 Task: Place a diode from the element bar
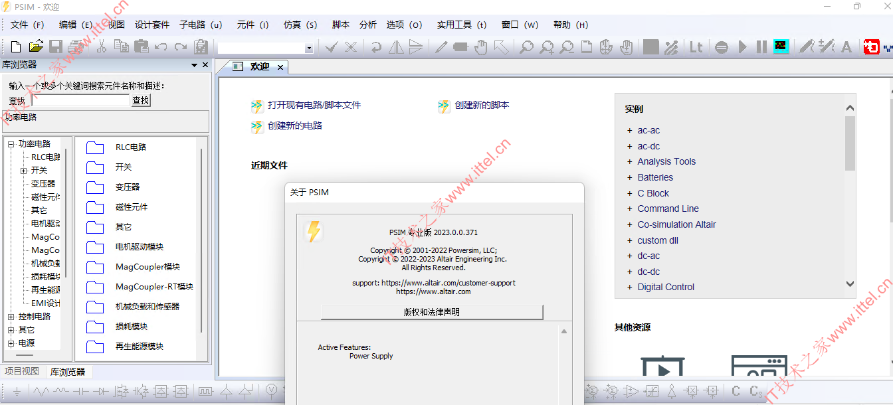pos(101,391)
